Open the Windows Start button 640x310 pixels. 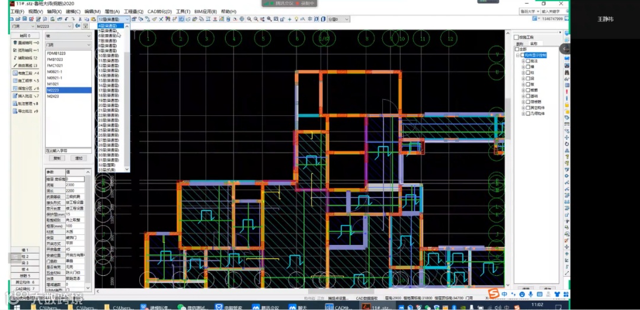pyautogui.click(x=17, y=306)
